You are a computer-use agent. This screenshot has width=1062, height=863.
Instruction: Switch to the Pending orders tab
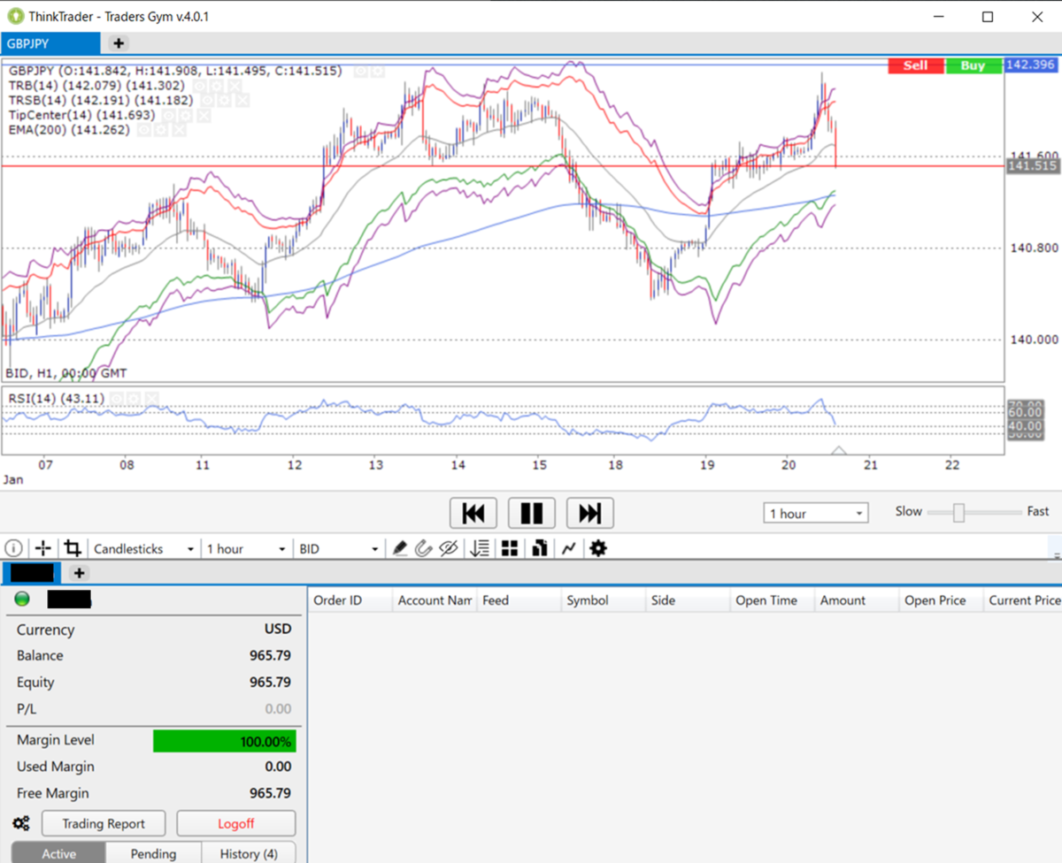click(x=153, y=853)
